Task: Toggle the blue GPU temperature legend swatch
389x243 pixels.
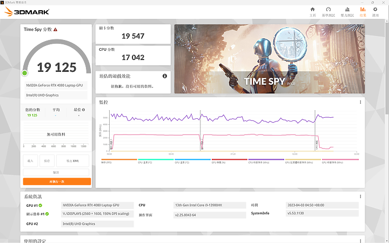Action: coord(192,159)
